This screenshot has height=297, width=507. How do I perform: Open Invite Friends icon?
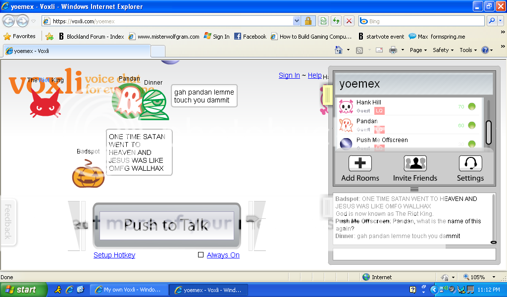(415, 163)
